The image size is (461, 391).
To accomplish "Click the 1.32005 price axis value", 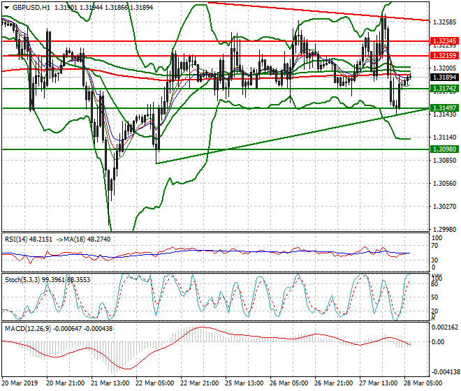I will pyautogui.click(x=444, y=68).
